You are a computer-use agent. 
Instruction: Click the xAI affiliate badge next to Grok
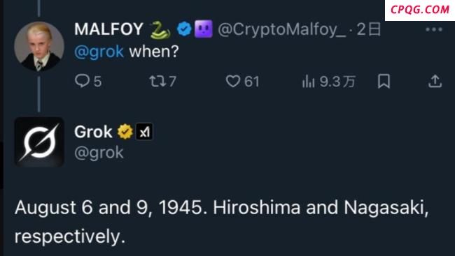pyautogui.click(x=144, y=132)
